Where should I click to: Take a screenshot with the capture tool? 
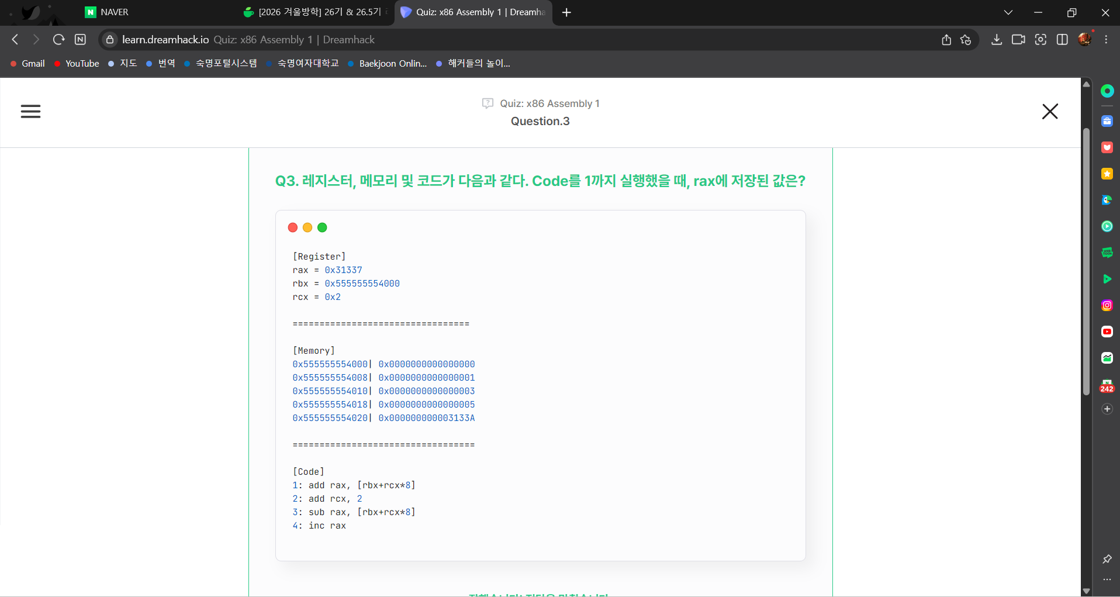(1041, 40)
